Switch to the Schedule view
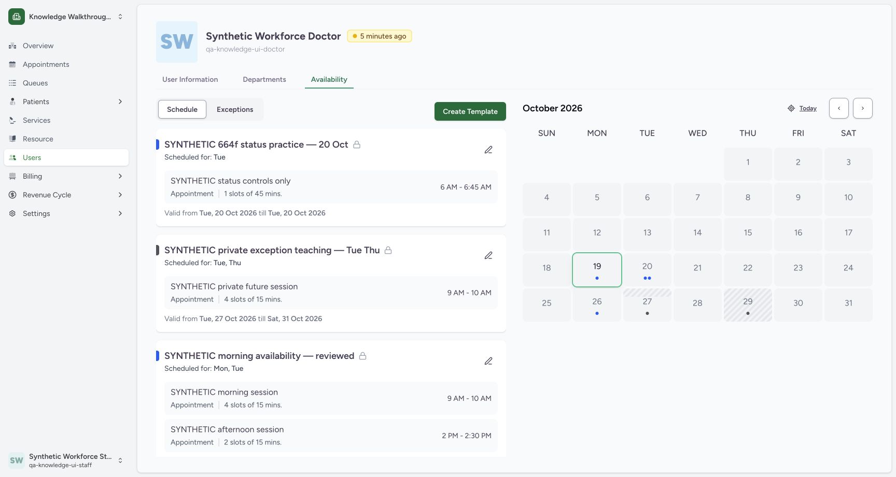Viewport: 896px width, 477px height. 182,109
